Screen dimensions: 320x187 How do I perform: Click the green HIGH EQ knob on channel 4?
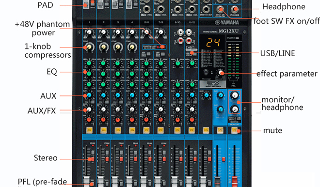[132, 63]
